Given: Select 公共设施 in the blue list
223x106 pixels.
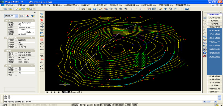Looking at the screenshot, I should [x=215, y=46].
